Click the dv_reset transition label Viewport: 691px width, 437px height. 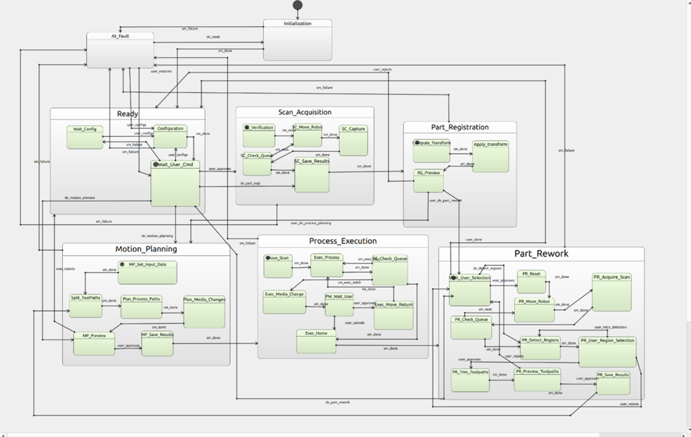[x=214, y=37]
